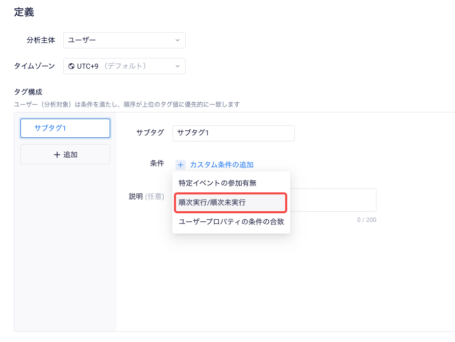This screenshot has width=455, height=342.
Task: Click the 0 / 200 character counter
Action: (x=366, y=220)
